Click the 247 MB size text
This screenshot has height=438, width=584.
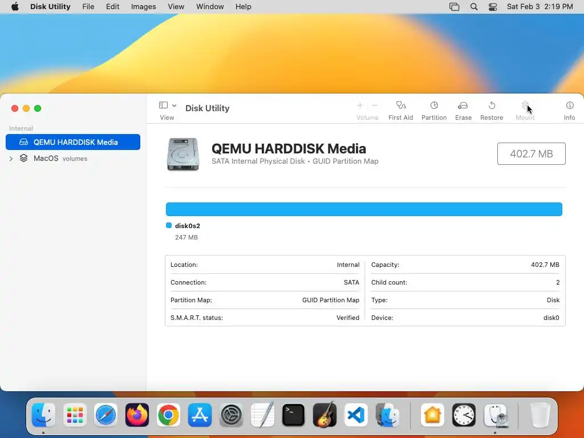click(x=186, y=237)
